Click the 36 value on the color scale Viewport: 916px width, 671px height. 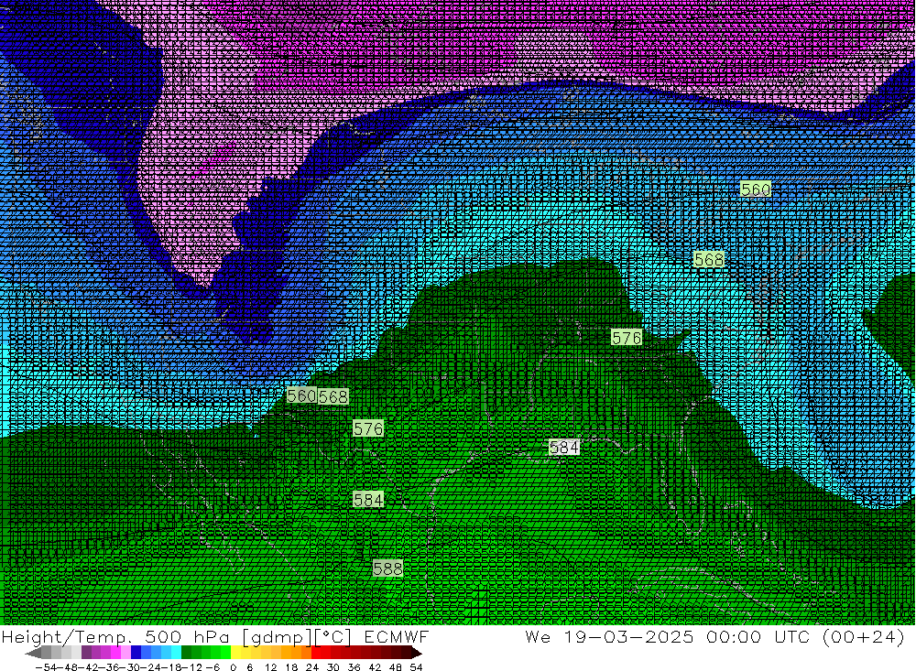point(354,667)
